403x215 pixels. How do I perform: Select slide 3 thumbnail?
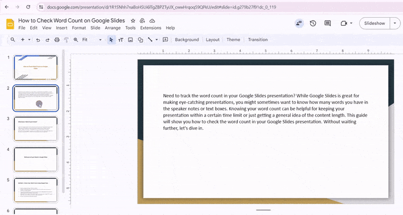36,130
